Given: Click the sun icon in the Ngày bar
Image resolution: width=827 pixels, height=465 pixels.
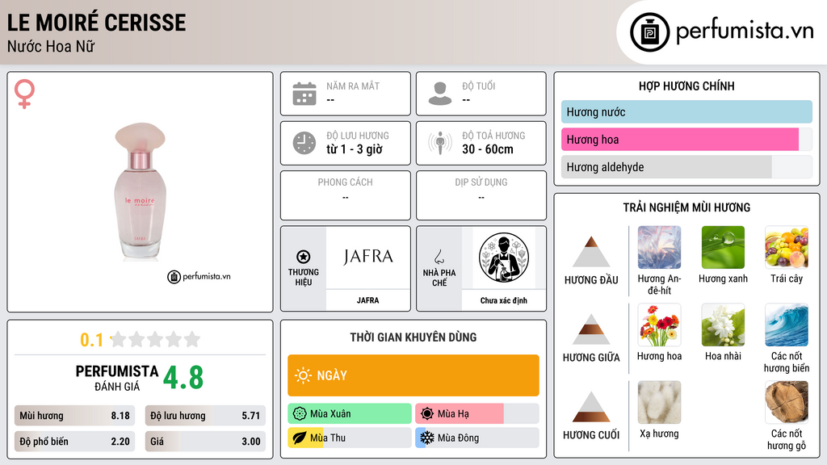Looking at the screenshot, I should (x=304, y=375).
